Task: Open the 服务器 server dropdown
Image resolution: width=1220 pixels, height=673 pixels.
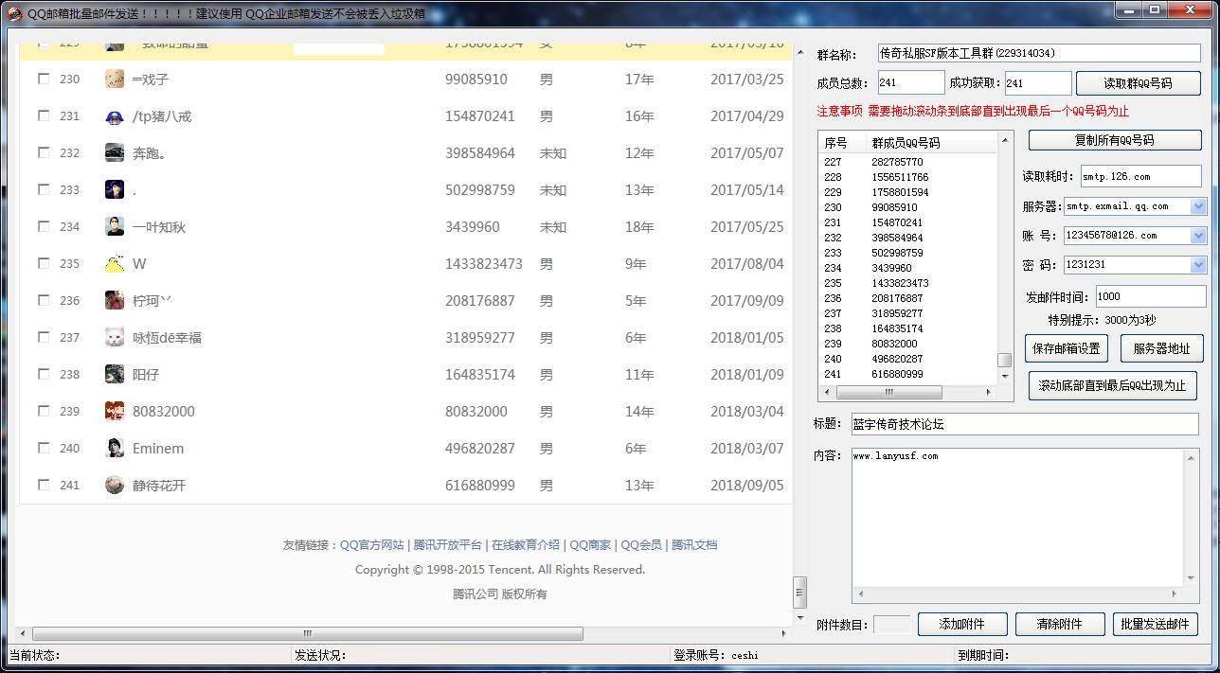Action: [x=1198, y=206]
